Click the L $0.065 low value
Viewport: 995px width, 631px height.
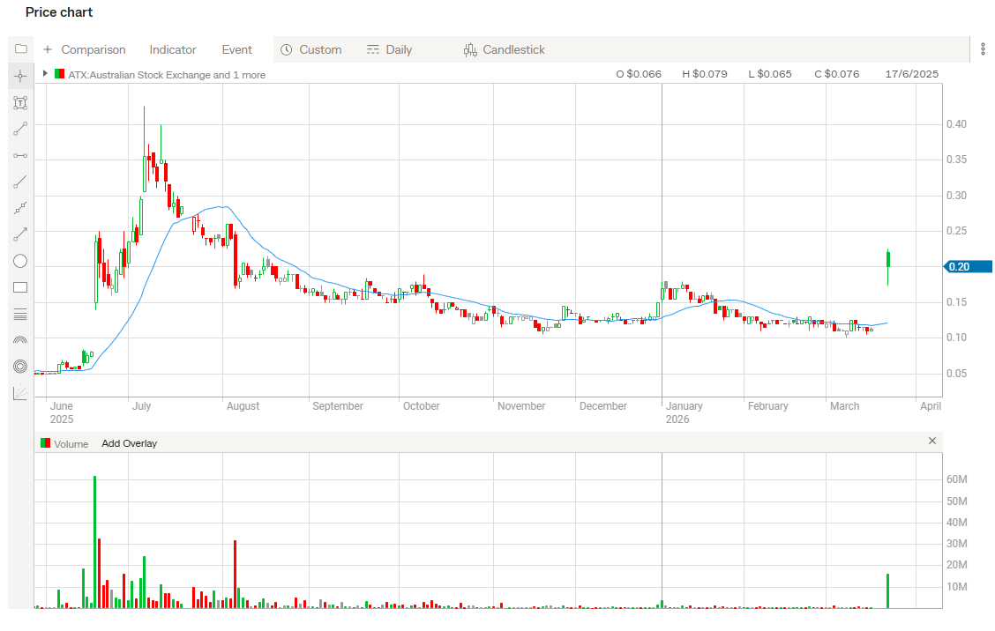click(x=770, y=74)
